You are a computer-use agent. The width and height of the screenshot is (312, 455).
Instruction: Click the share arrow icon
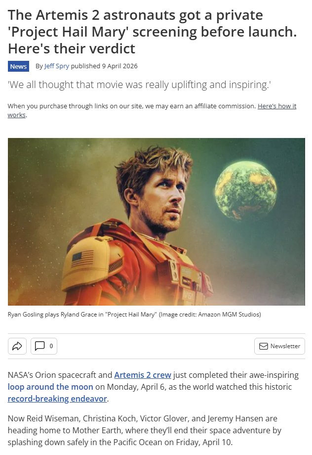[17, 346]
